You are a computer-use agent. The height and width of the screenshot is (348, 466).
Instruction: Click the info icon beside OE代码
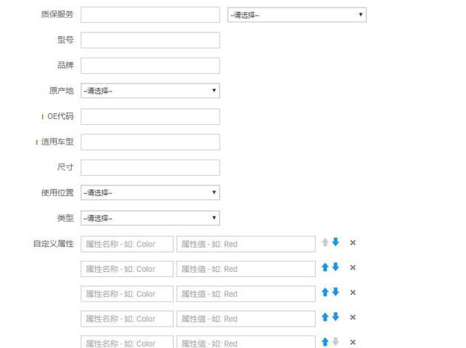42,117
